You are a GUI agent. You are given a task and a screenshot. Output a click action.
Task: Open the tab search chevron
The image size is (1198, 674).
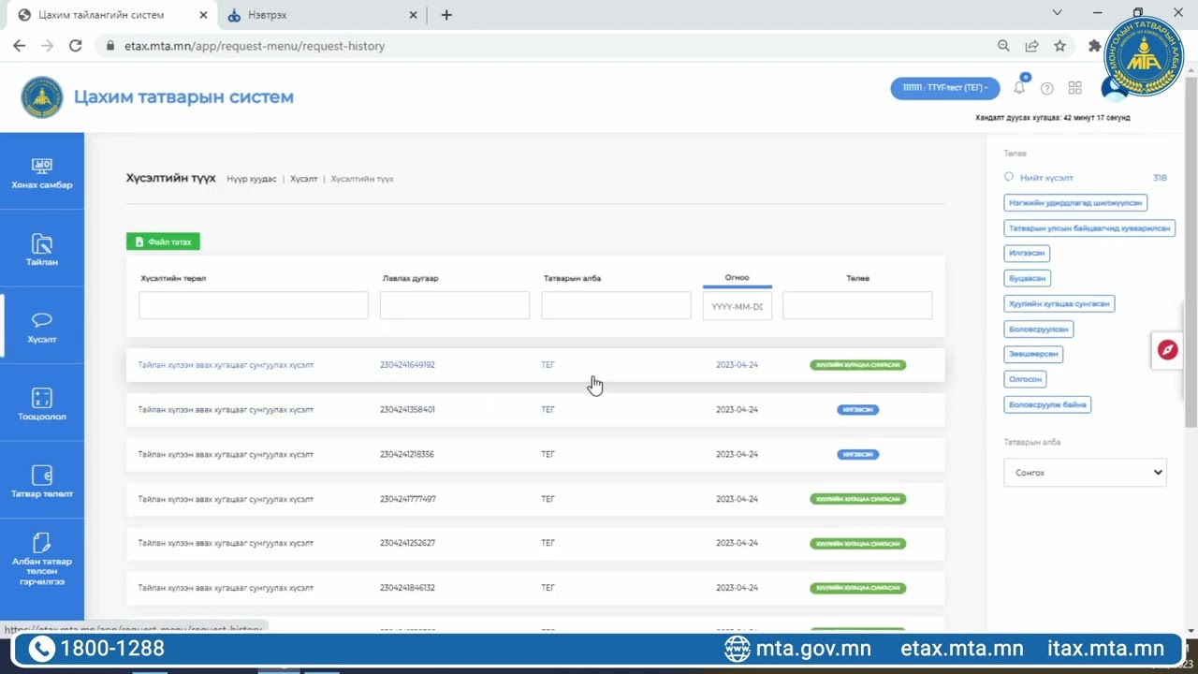coord(1057,13)
